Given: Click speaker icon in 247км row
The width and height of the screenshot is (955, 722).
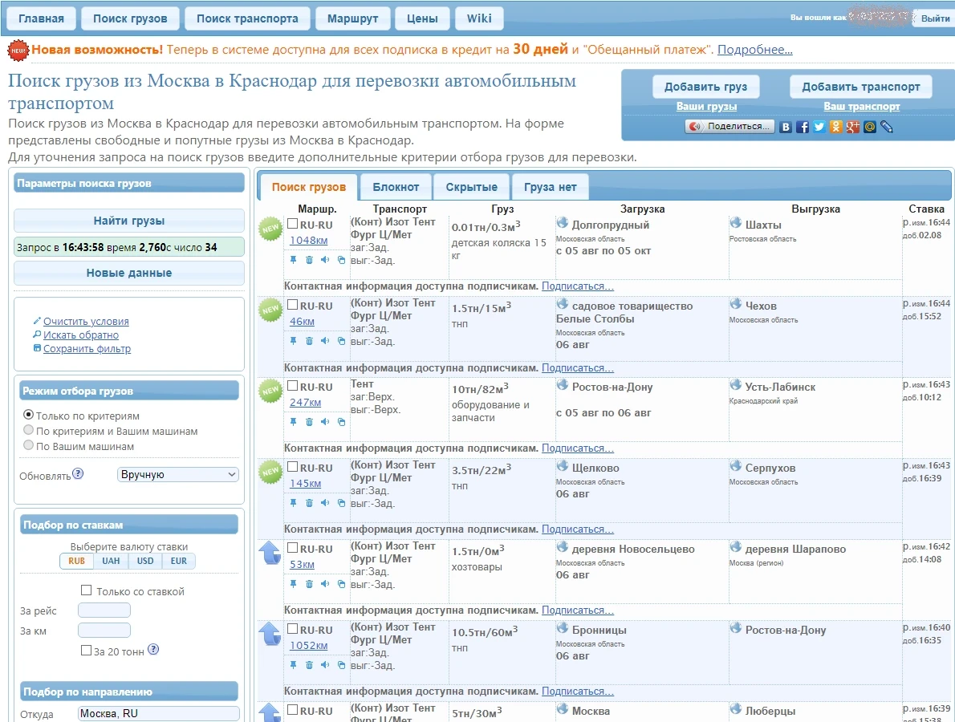Looking at the screenshot, I should 325,422.
